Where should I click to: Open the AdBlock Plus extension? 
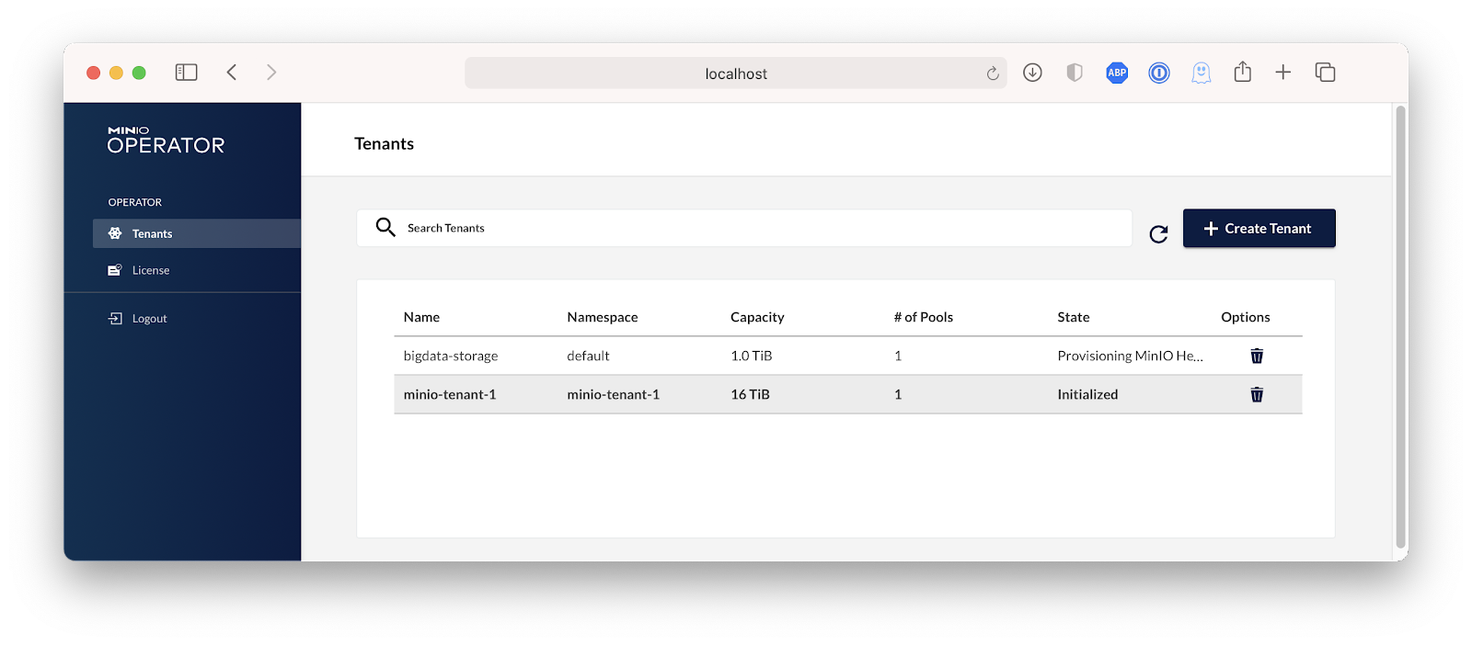1116,73
